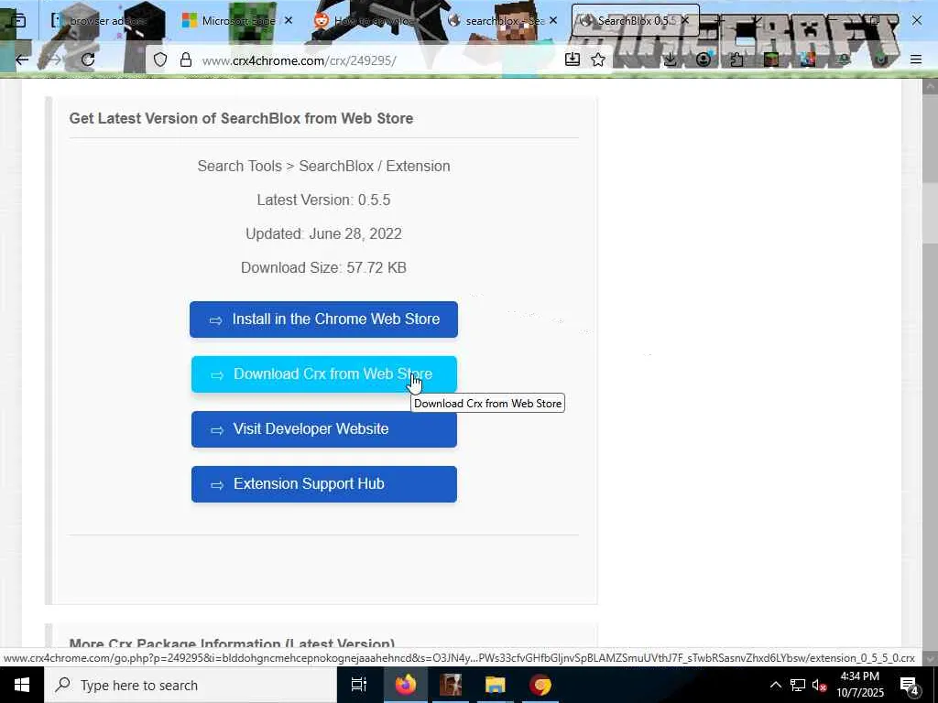The width and height of the screenshot is (938, 703).
Task: Click the 'Updated: June 28, 2022' text
Action: tap(323, 233)
